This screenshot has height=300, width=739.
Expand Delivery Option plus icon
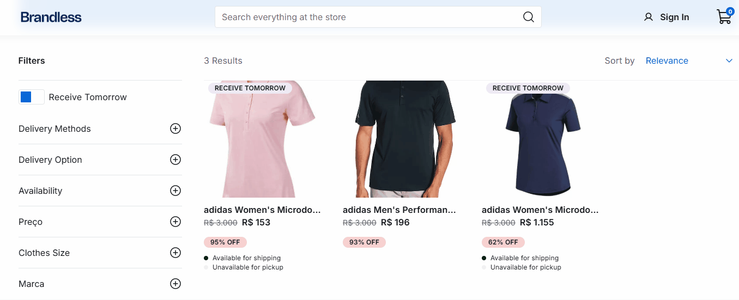tap(175, 160)
